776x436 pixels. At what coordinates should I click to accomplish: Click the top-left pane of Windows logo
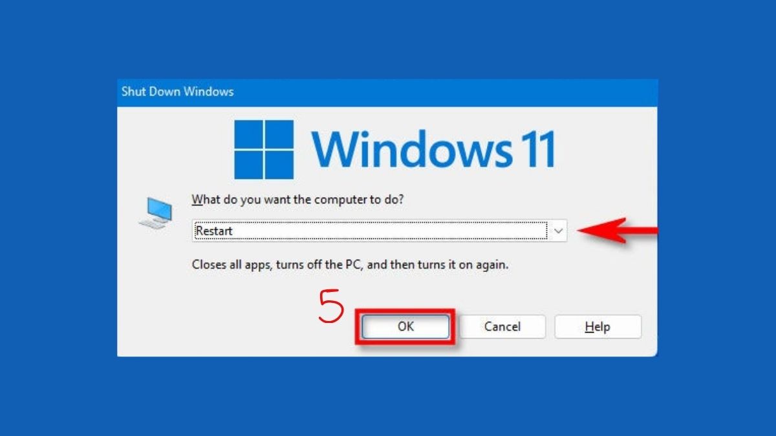point(248,133)
